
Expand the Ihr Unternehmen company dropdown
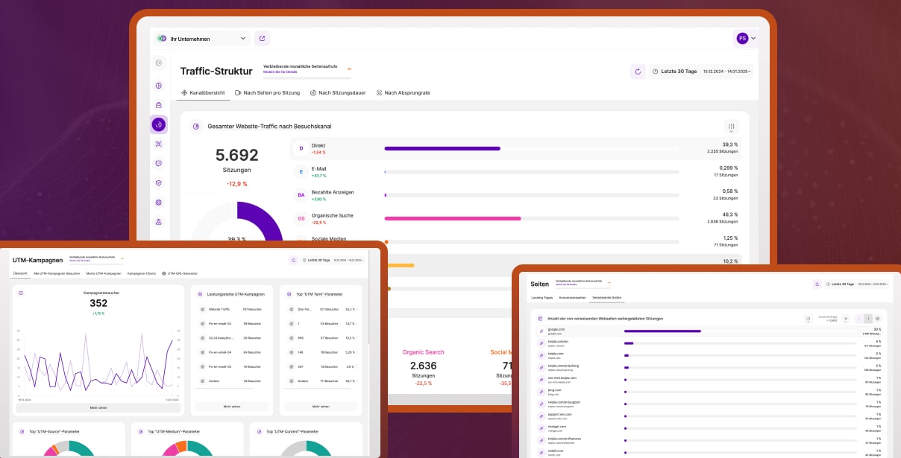click(201, 39)
